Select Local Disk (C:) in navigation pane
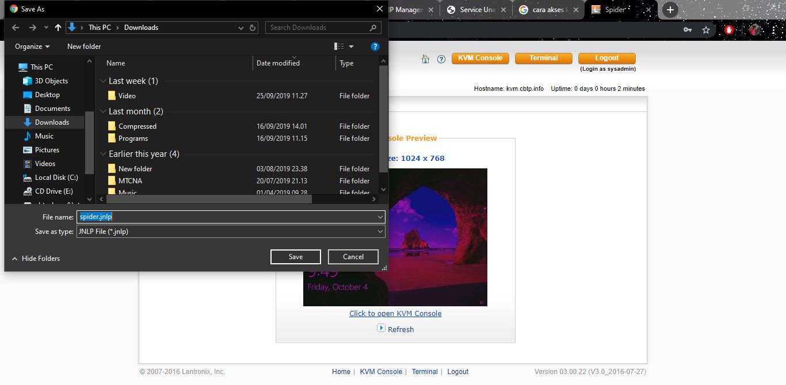Viewport: 786px width, 385px height. click(56, 178)
